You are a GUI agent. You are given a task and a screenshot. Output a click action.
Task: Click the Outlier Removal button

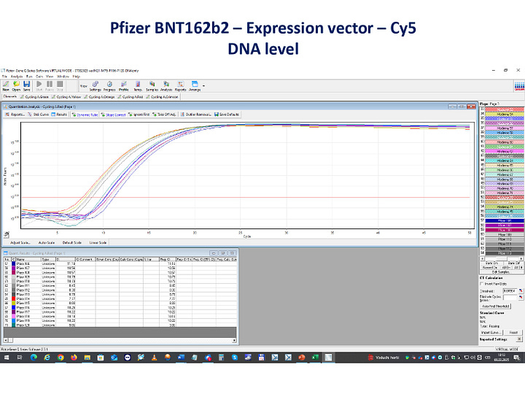(x=196, y=115)
